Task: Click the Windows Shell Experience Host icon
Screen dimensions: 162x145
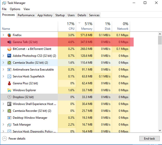Action: (x=9, y=104)
